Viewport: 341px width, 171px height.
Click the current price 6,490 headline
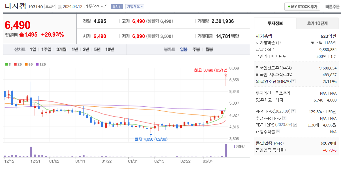point(18,25)
